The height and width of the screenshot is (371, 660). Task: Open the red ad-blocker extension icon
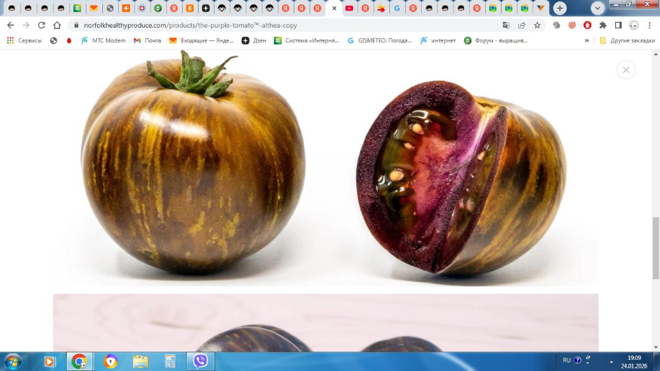click(587, 25)
